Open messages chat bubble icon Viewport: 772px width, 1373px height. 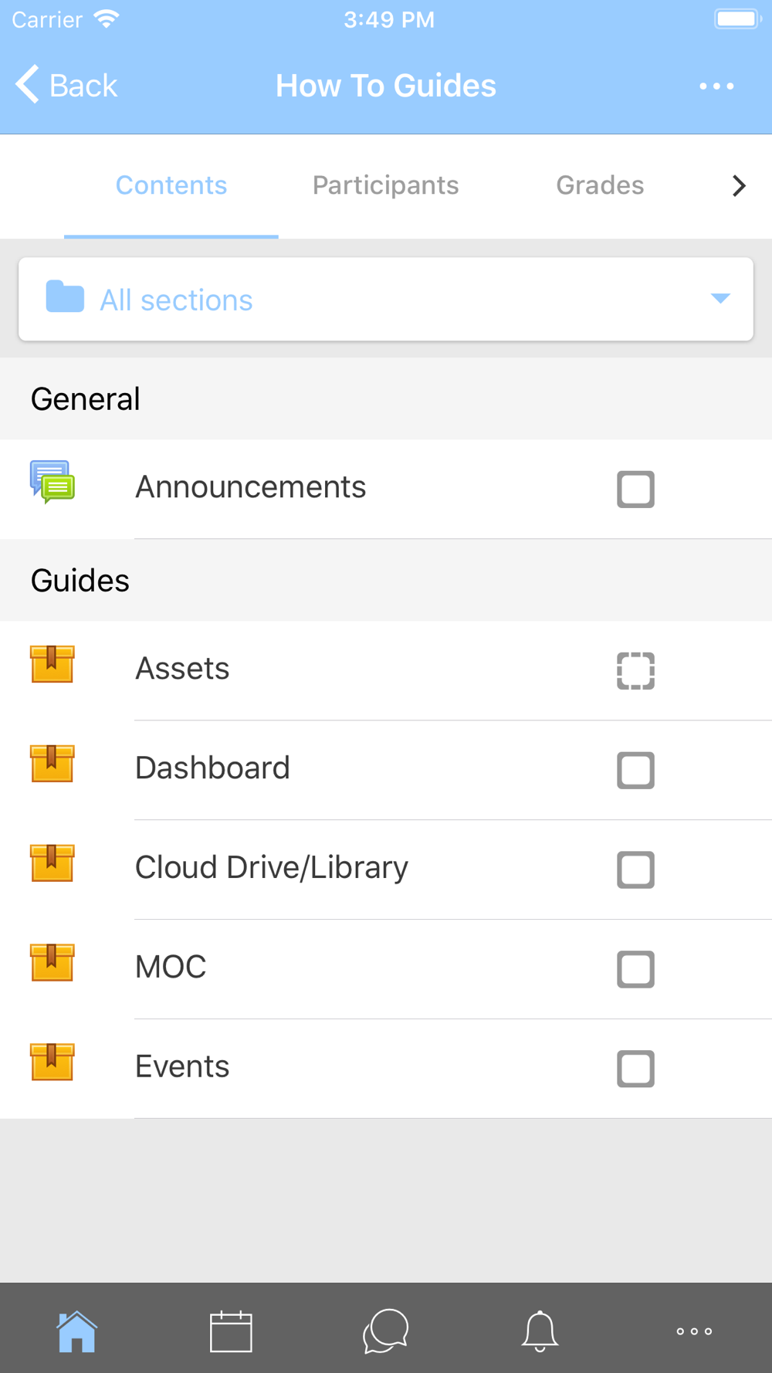pos(385,1331)
